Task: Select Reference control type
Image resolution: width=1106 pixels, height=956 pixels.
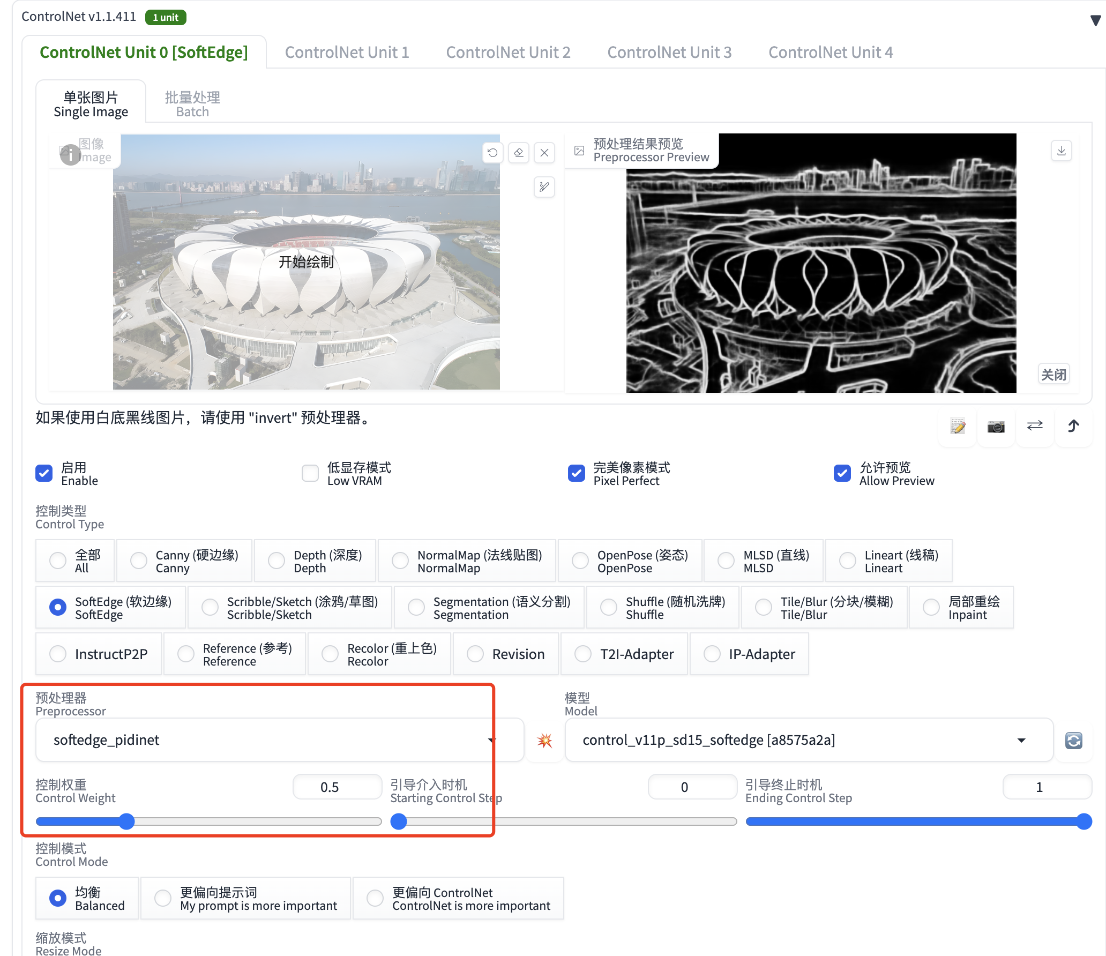Action: click(x=235, y=654)
